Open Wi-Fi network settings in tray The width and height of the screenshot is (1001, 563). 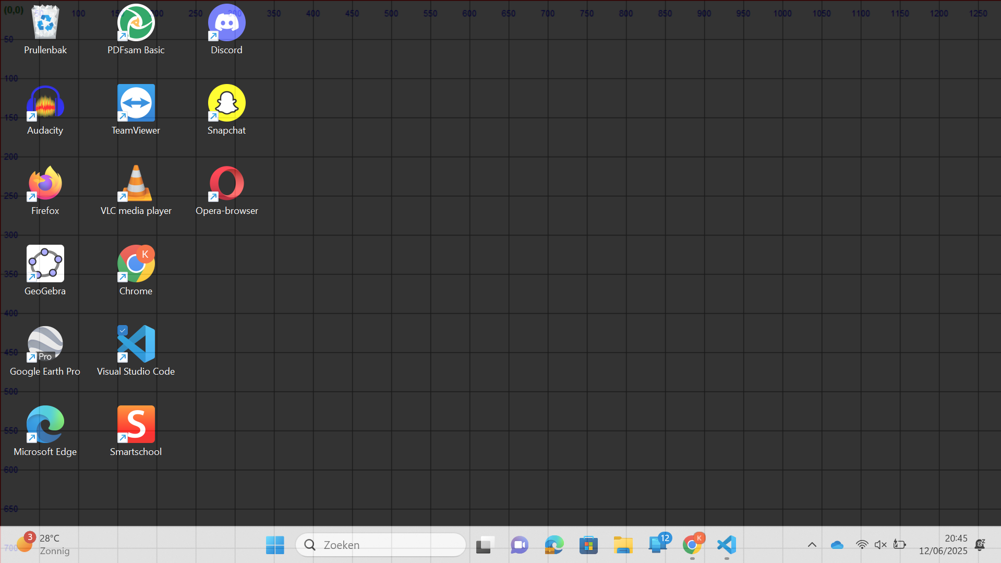coord(862,545)
